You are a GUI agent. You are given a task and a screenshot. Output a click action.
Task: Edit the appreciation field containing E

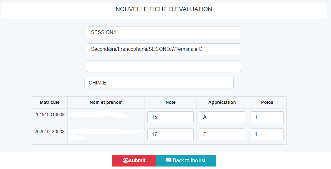click(x=222, y=134)
